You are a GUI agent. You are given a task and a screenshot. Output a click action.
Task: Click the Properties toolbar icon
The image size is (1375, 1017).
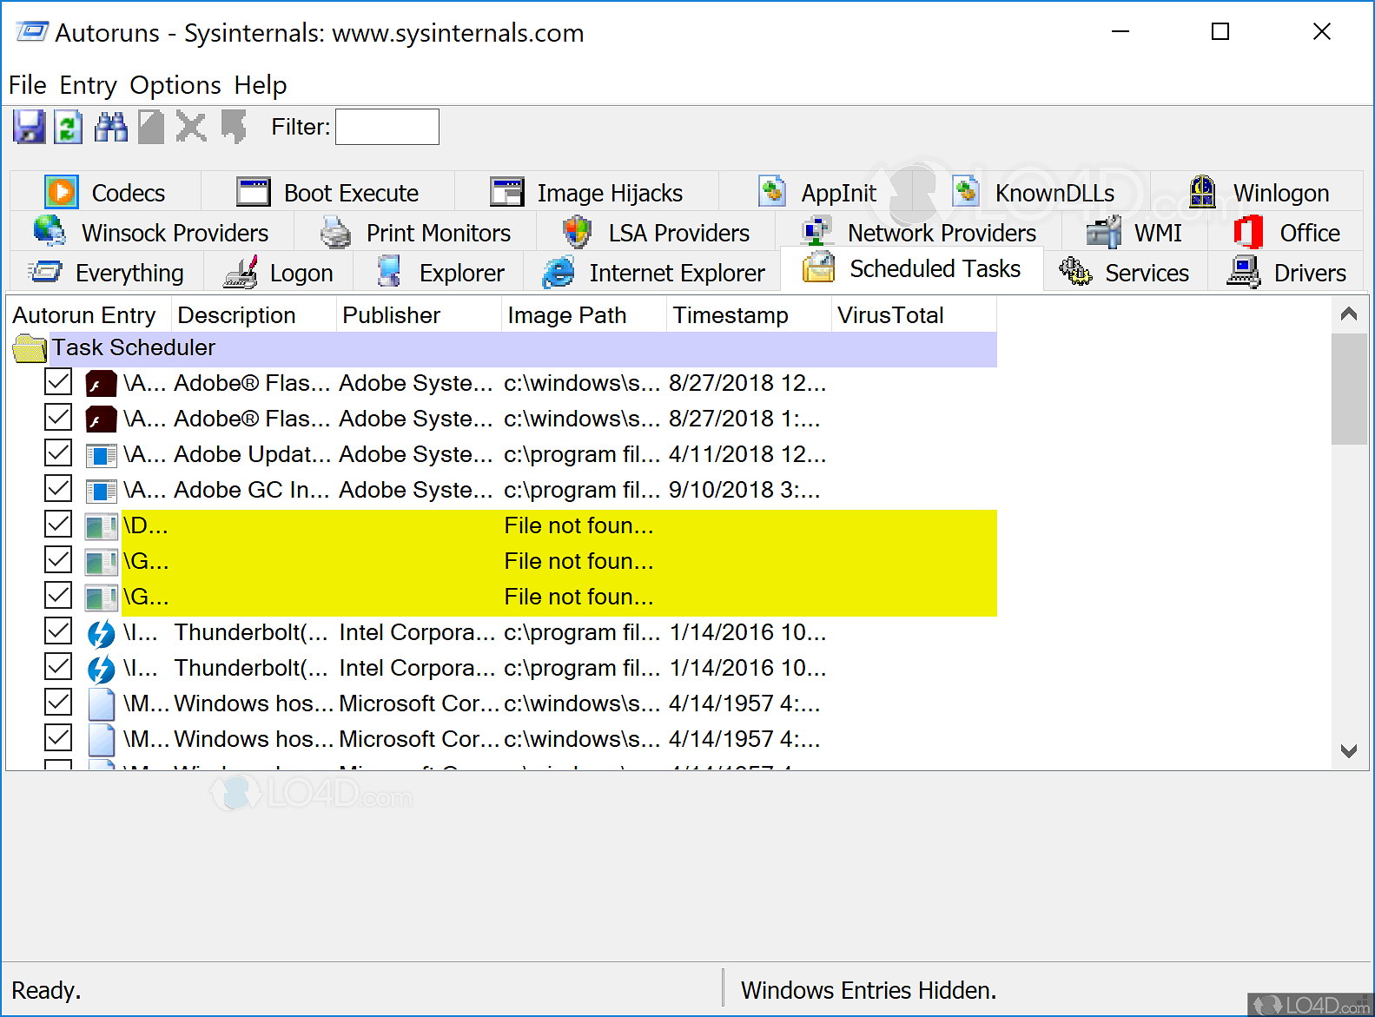[x=151, y=128]
